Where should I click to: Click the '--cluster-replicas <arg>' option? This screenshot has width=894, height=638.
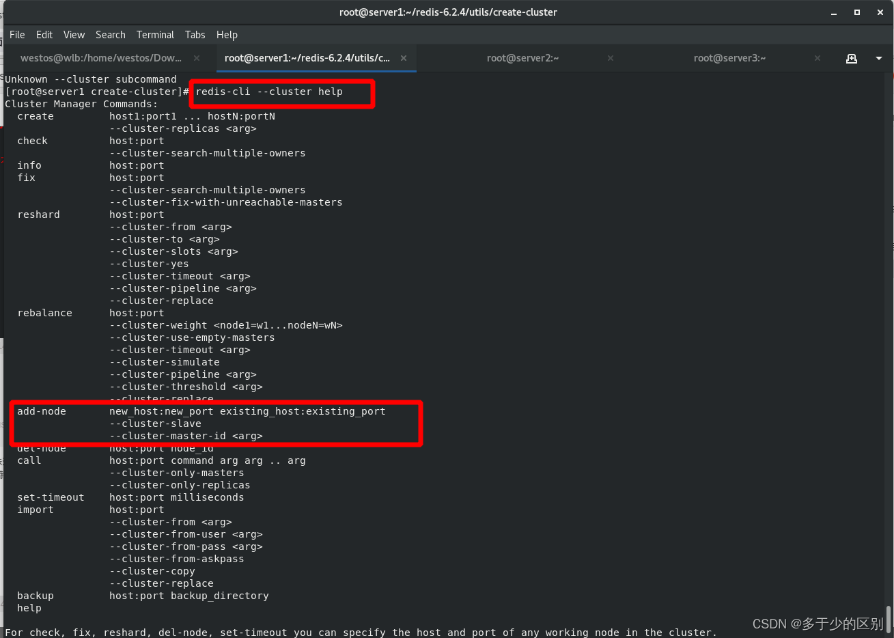[x=183, y=128]
